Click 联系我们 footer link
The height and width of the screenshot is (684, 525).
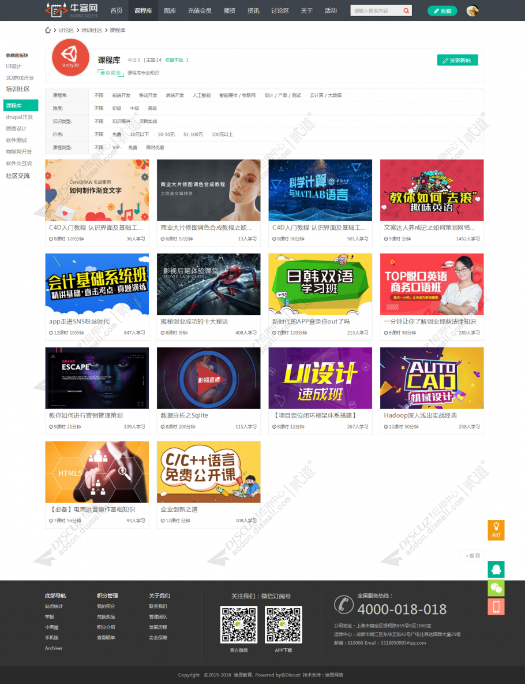[x=157, y=607]
